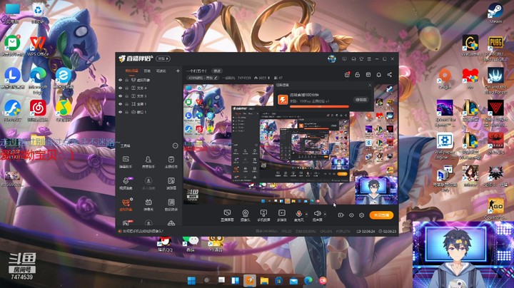514x288 pixels.
Task: Click the share icon above preview
Action: 390,75
